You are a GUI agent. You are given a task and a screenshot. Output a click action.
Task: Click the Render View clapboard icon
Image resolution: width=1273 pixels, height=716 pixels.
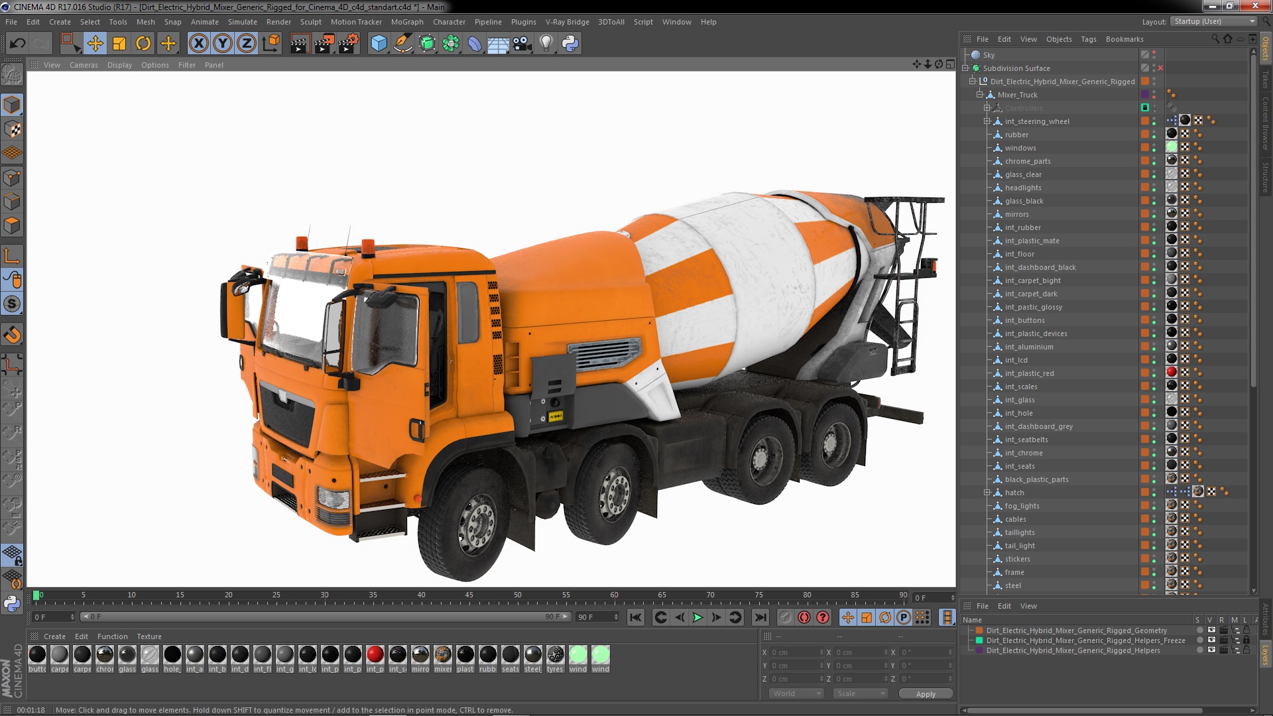(300, 44)
